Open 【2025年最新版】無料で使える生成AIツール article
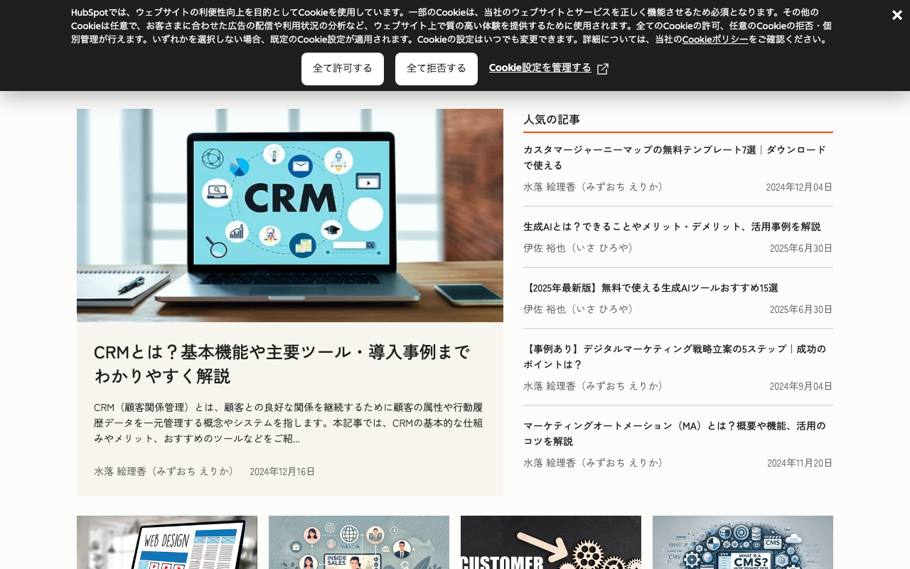The width and height of the screenshot is (910, 569). [651, 288]
